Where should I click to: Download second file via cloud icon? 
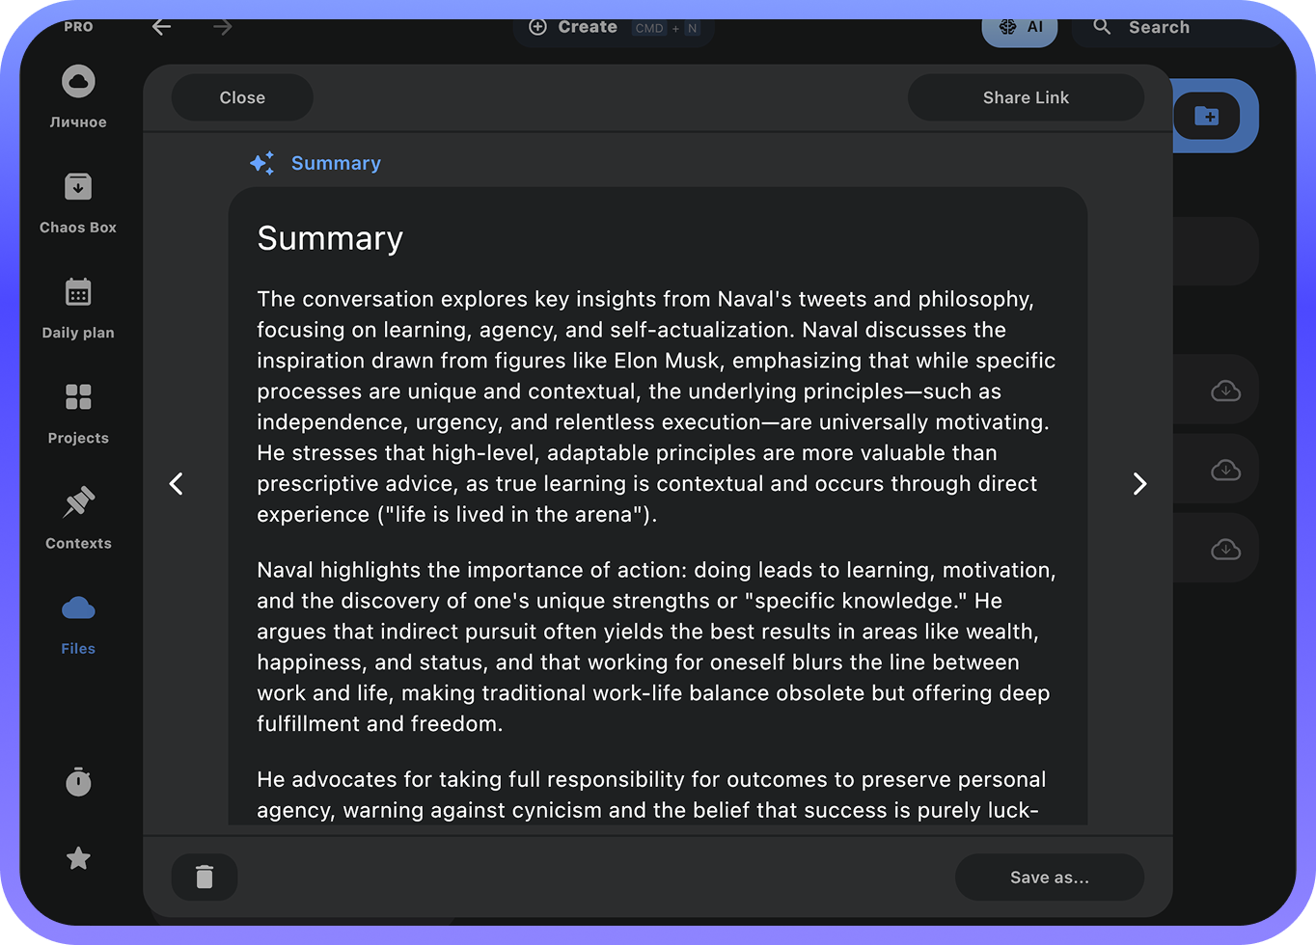(x=1225, y=470)
